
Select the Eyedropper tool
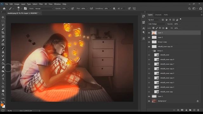point(3,40)
